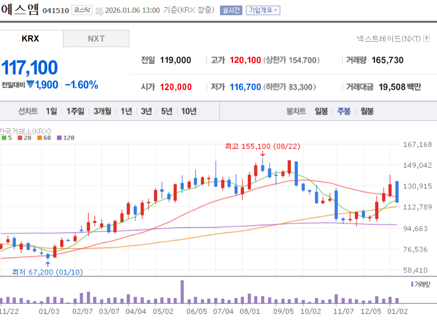Click the 선차트 label
Image resolution: width=437 pixels, height=325 pixels.
click(x=28, y=111)
